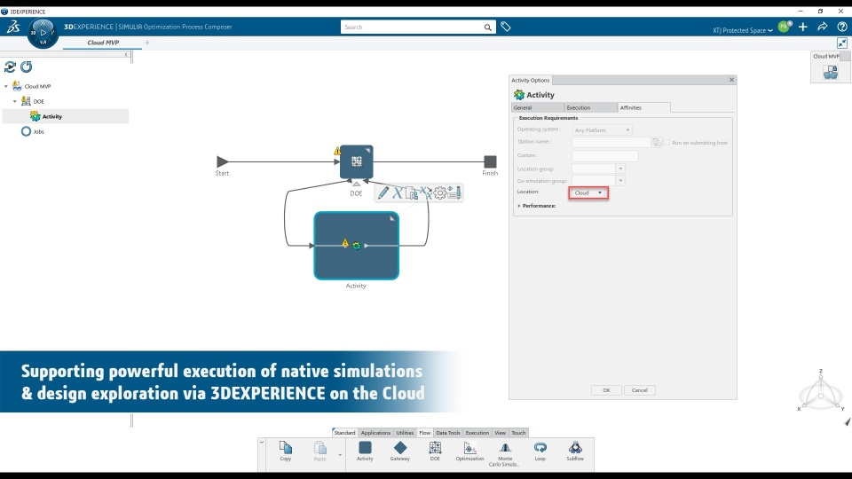The width and height of the screenshot is (852, 479).
Task: Click the plus add icon in header
Action: (803, 27)
